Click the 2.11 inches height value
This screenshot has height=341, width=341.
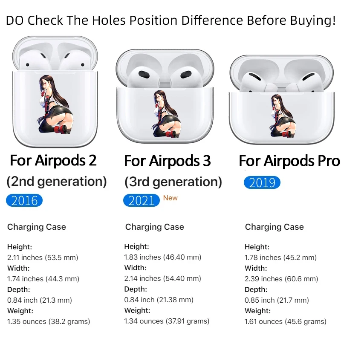point(43,257)
